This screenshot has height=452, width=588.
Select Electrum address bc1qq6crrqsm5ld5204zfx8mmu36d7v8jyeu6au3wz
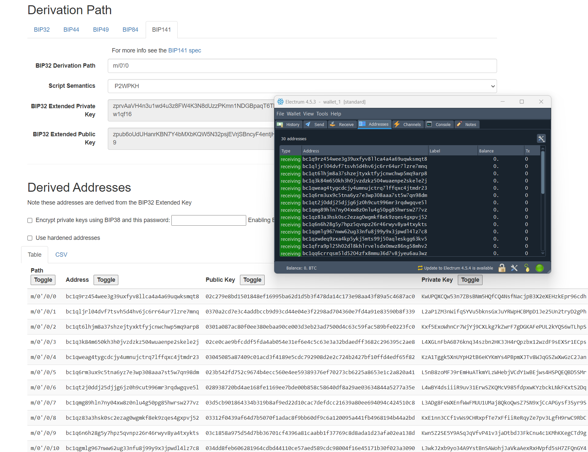click(365, 253)
